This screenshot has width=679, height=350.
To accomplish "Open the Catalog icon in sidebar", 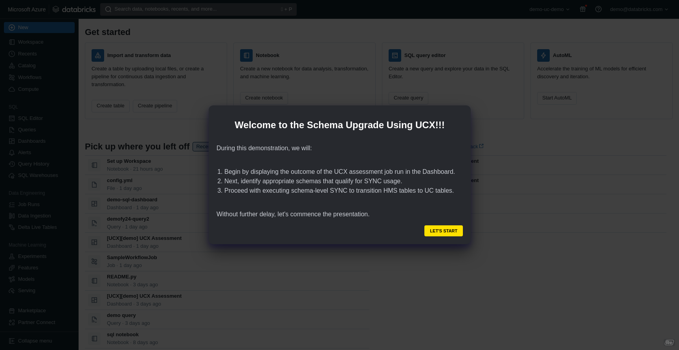I will pyautogui.click(x=12, y=66).
